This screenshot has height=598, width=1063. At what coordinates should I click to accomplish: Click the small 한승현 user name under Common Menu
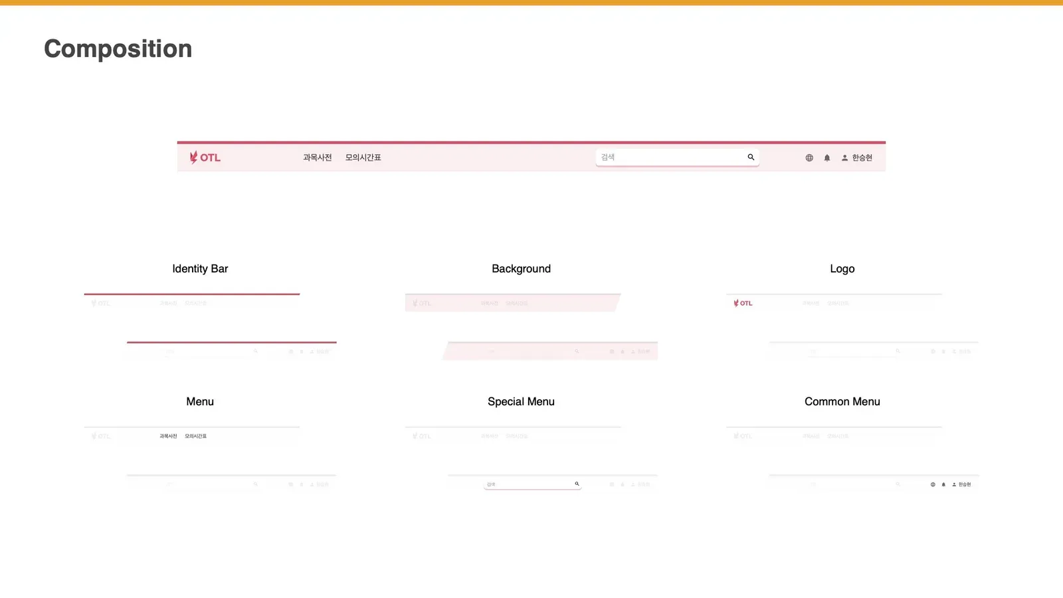pyautogui.click(x=964, y=484)
